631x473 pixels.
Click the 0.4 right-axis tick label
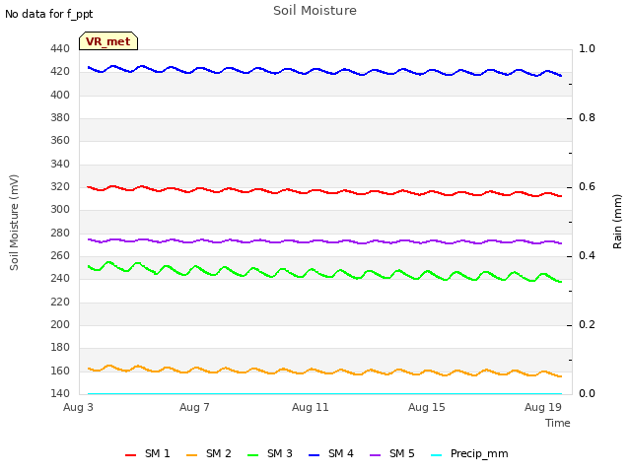(587, 256)
